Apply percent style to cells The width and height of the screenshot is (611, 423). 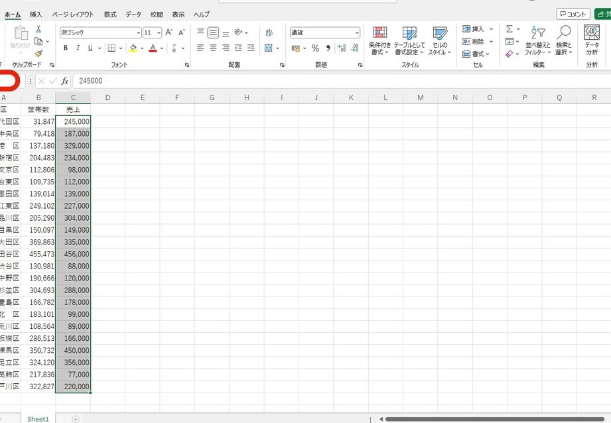[315, 48]
